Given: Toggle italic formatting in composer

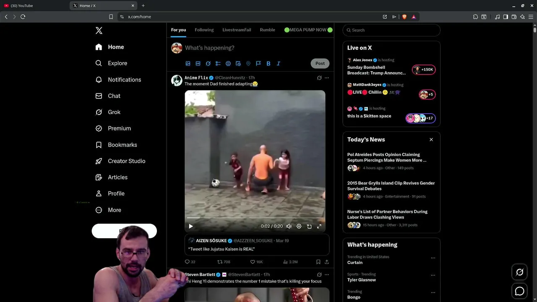Looking at the screenshot, I should [x=279, y=63].
